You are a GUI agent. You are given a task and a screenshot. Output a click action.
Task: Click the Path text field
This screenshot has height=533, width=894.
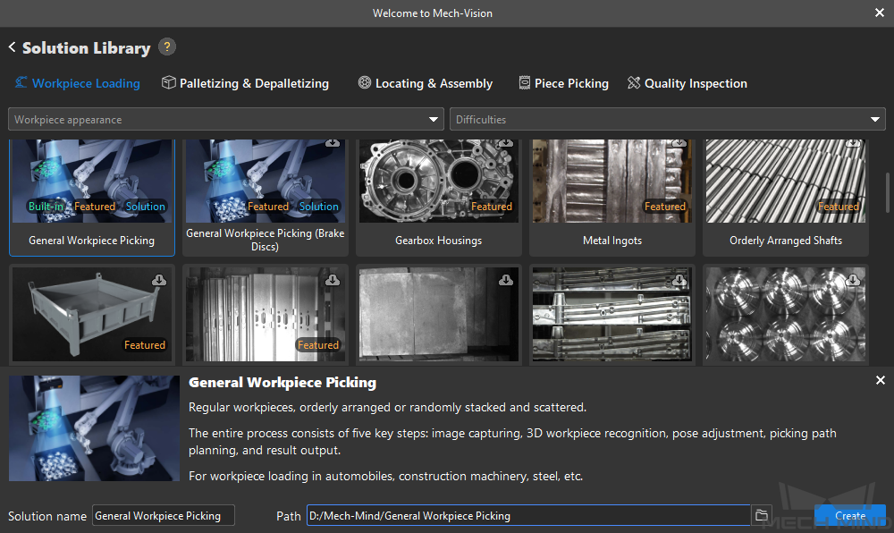[x=527, y=516]
